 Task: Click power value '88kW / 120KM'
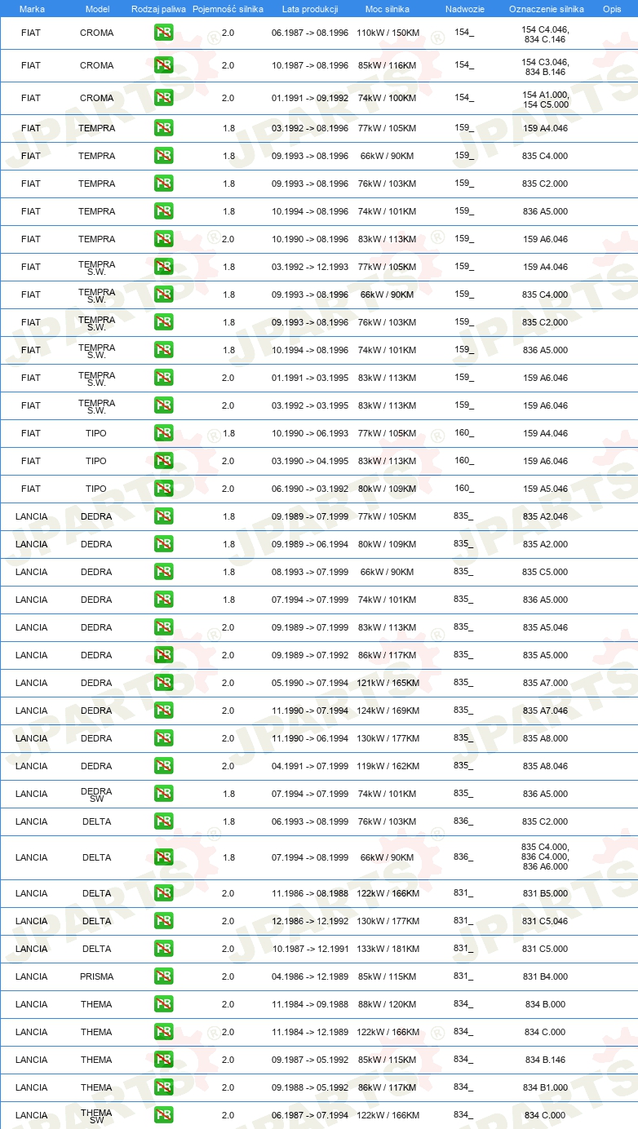pyautogui.click(x=388, y=1004)
